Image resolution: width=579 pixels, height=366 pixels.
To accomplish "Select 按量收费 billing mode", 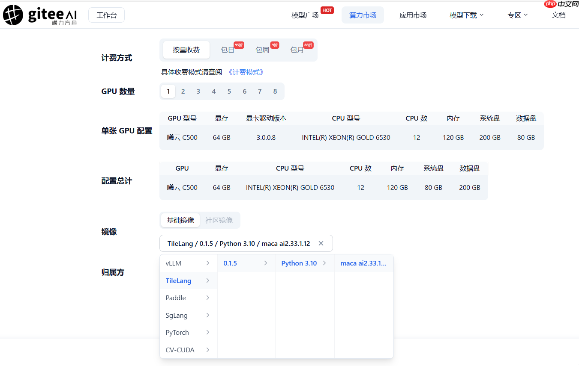I will point(186,50).
